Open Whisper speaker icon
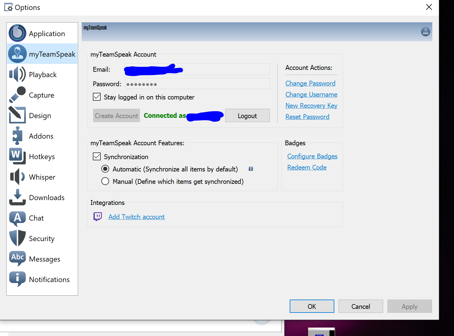454x336 pixels. click(x=17, y=177)
